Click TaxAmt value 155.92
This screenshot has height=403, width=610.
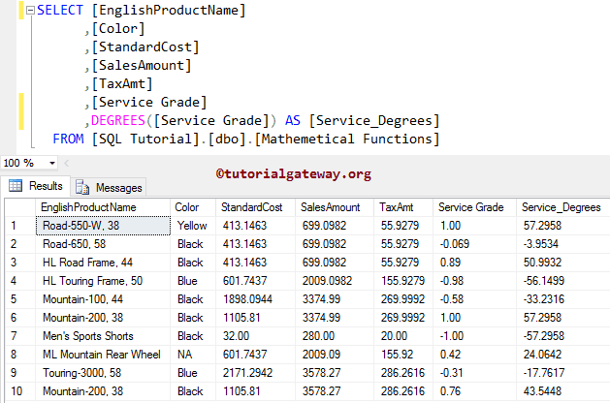tap(403, 355)
